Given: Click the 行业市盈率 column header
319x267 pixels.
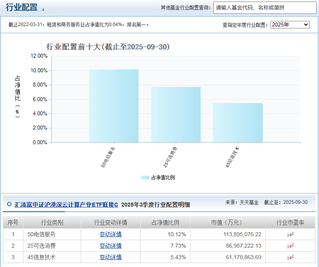Looking at the screenshot, I should click(x=290, y=223).
